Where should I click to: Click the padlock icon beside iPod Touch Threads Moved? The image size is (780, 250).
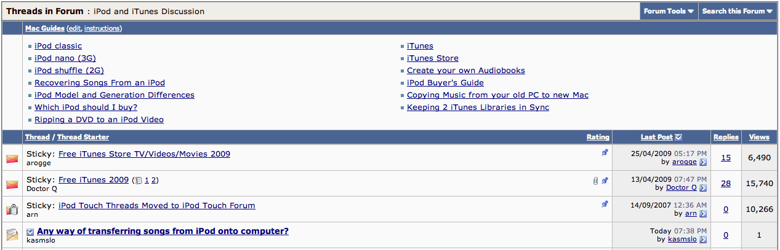[12, 209]
